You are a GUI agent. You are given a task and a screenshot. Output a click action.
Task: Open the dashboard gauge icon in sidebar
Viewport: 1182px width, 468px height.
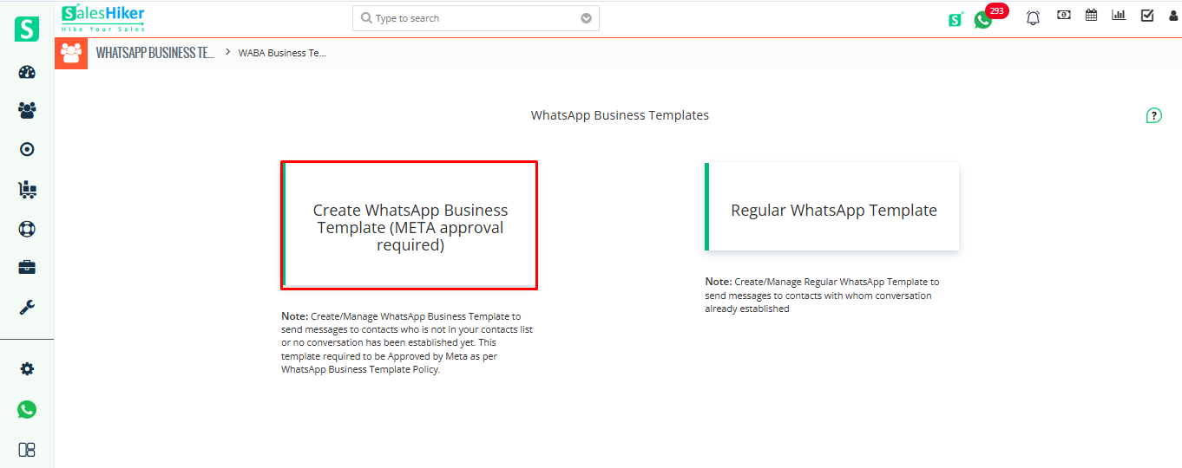tap(27, 72)
